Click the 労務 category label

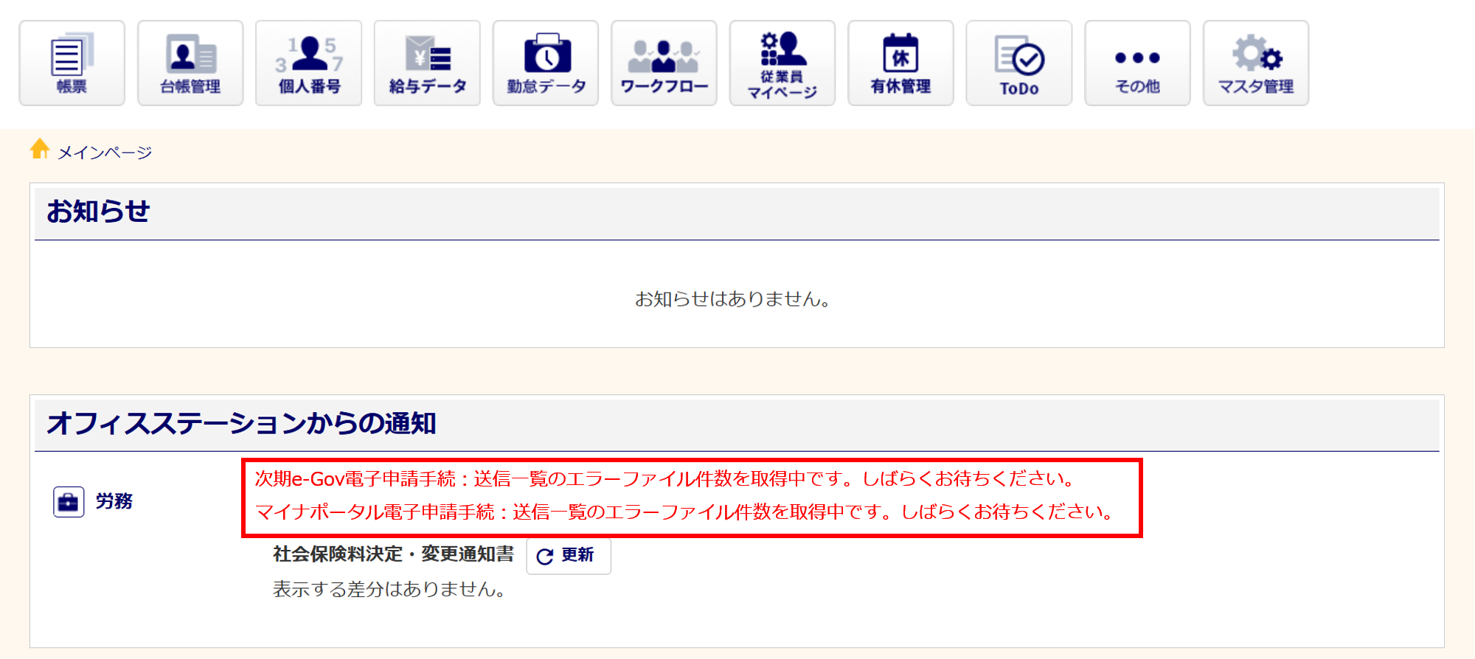click(114, 501)
